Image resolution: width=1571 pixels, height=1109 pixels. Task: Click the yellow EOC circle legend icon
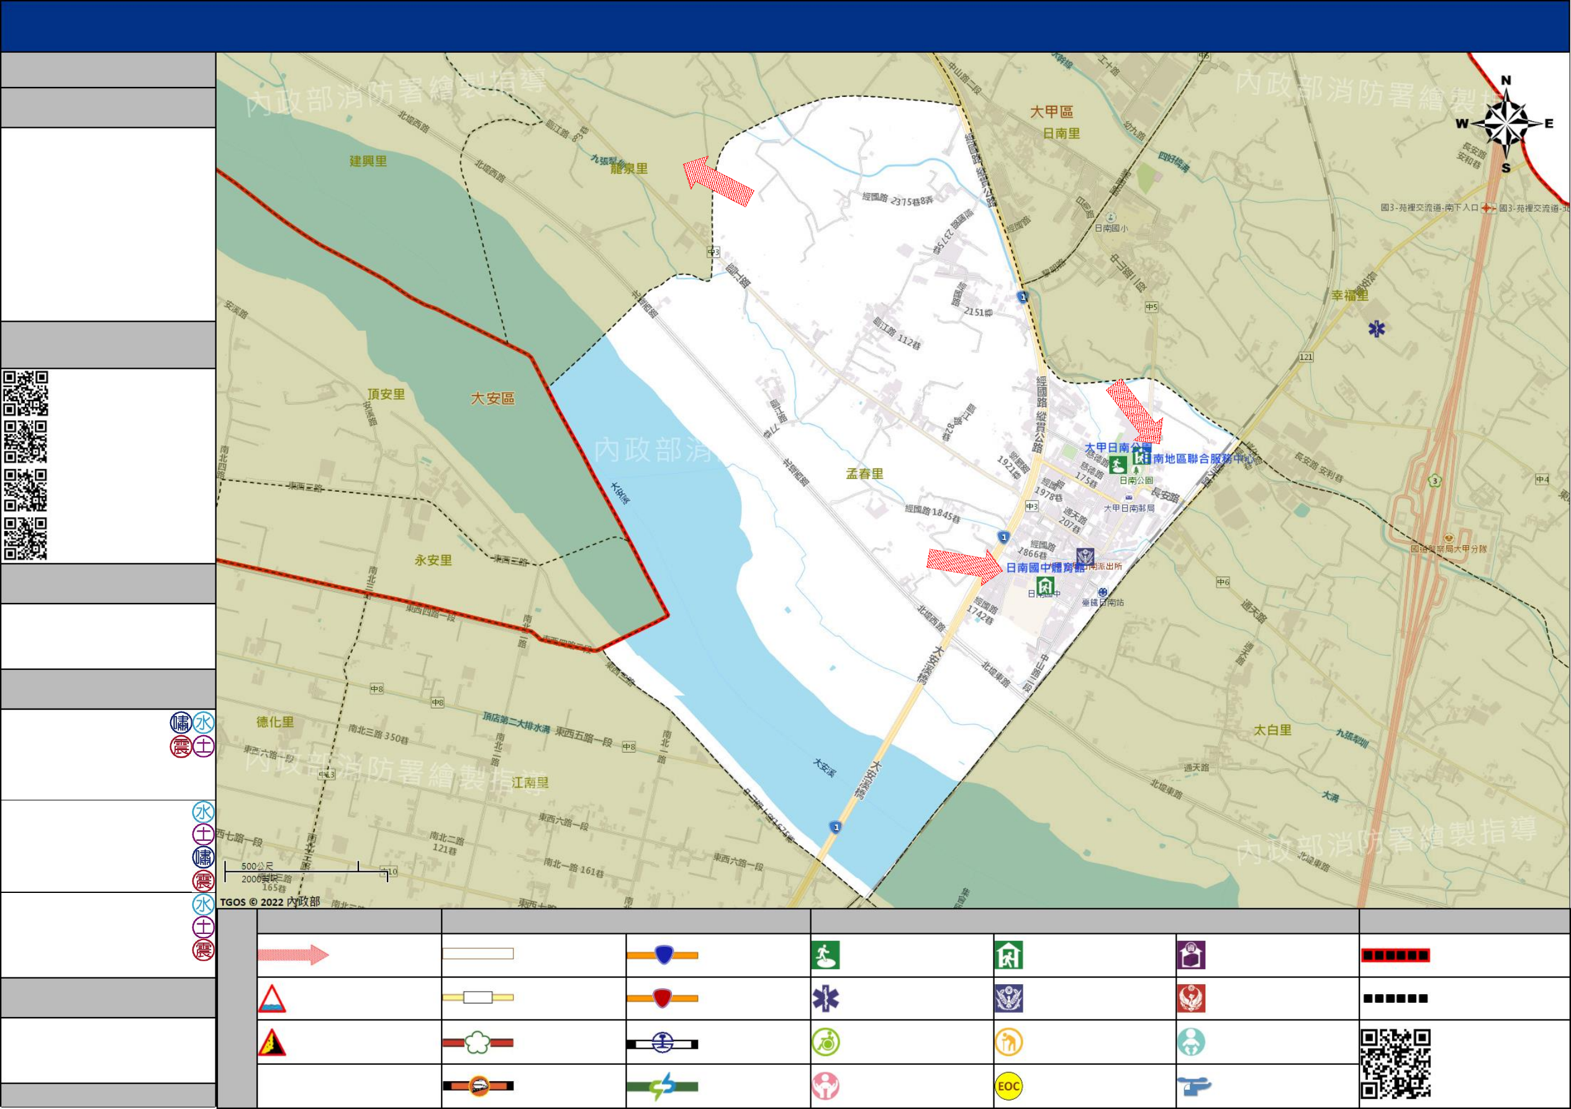click(1009, 1087)
